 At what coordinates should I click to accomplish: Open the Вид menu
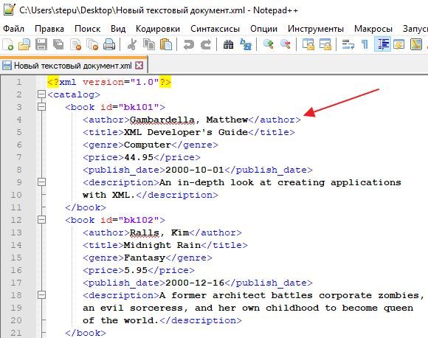[x=118, y=29]
